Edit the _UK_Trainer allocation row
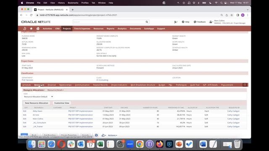The height and width of the screenshot is (151, 269). 24,127
